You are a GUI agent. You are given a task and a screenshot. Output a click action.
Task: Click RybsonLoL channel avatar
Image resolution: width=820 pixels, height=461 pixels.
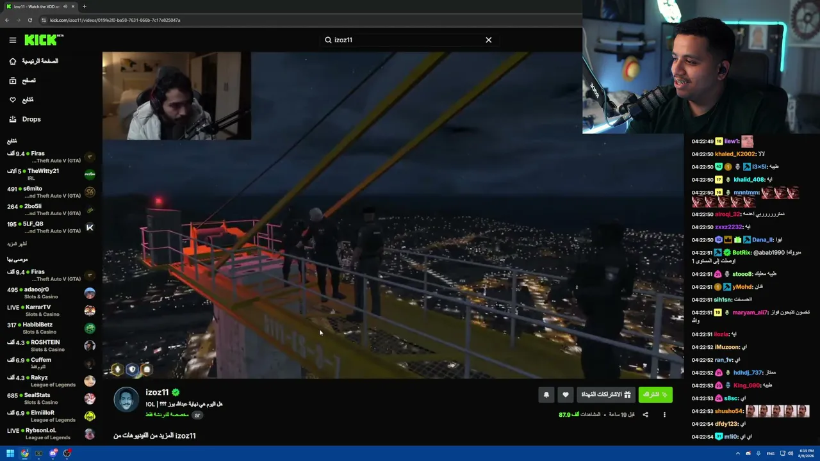click(x=90, y=433)
